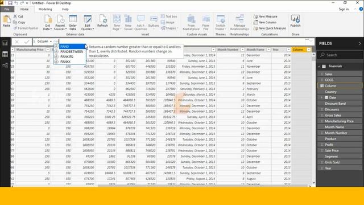Select Product field in Fields list
This screenshot has height=205, width=364.
coord(340,139)
